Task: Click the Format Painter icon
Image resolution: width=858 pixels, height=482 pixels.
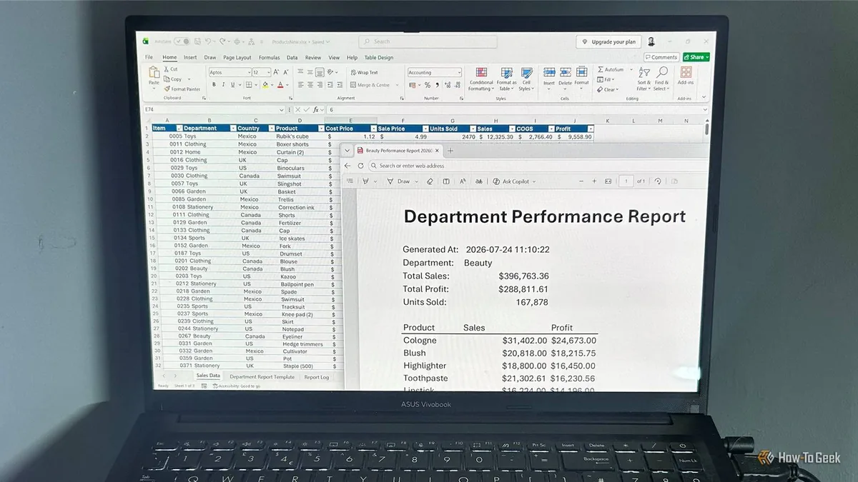Action: pyautogui.click(x=167, y=89)
